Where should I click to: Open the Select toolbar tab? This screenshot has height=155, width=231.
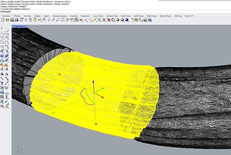[x=47, y=16]
